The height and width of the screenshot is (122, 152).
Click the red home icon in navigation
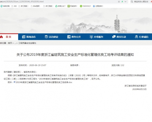click(x=1, y=37)
